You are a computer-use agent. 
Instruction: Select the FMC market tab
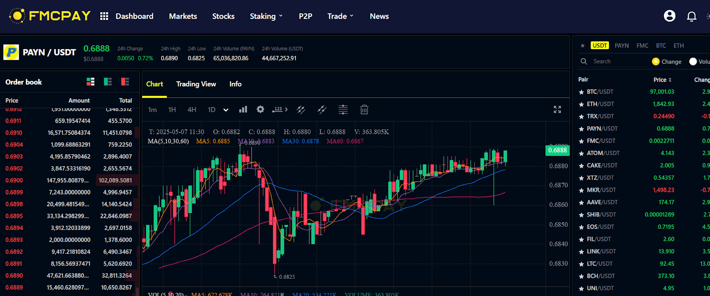(x=642, y=46)
